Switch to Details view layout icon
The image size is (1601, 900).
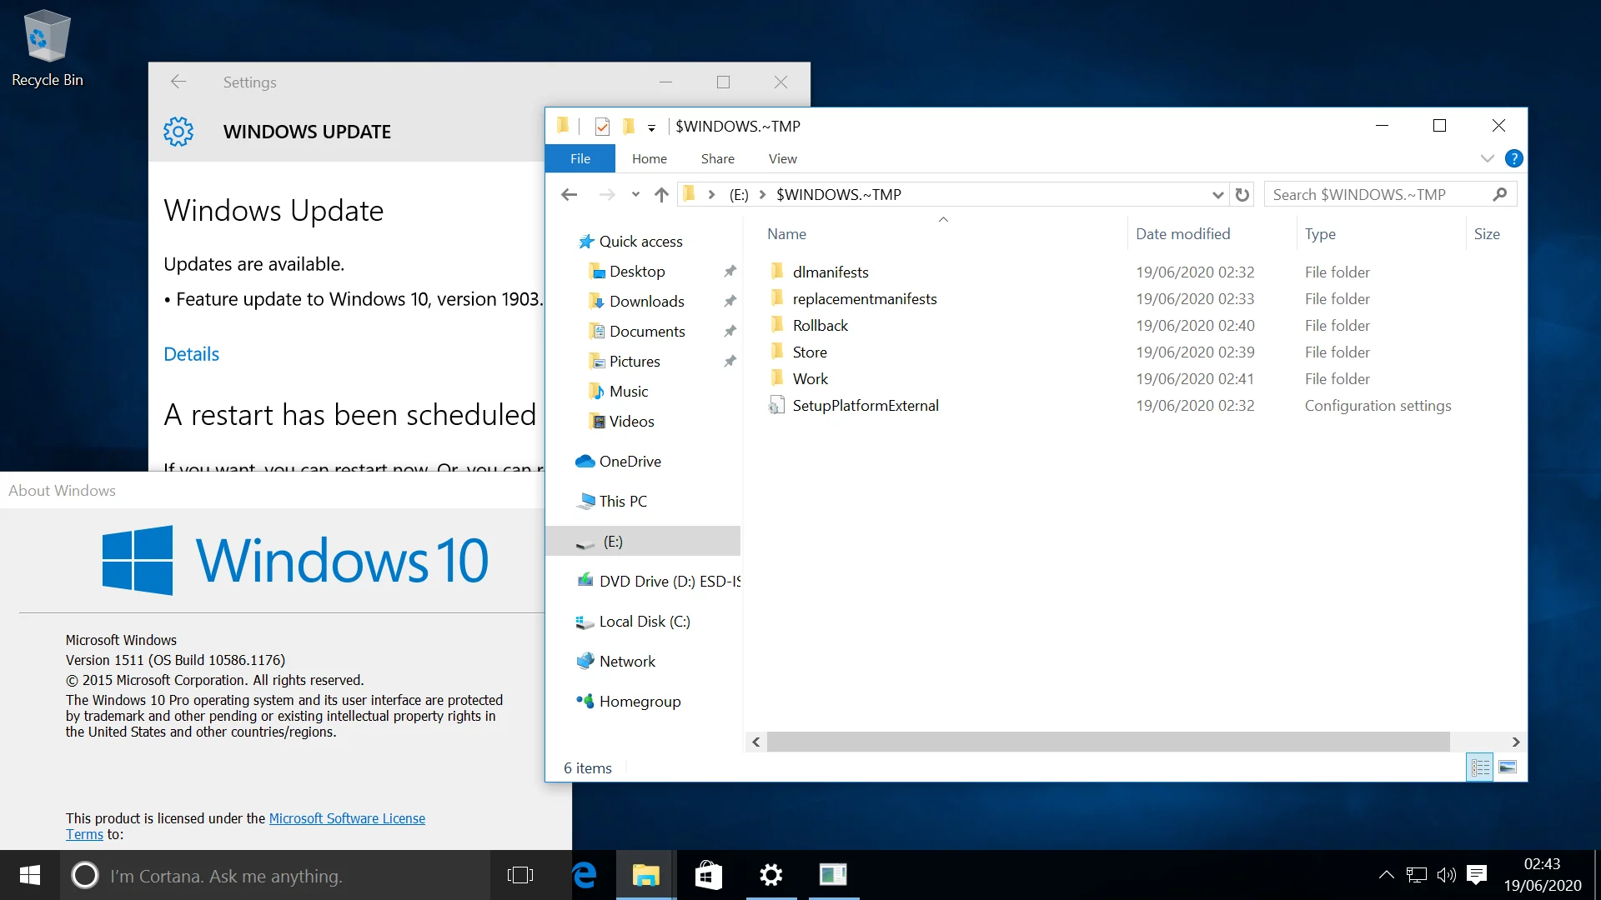pyautogui.click(x=1480, y=767)
